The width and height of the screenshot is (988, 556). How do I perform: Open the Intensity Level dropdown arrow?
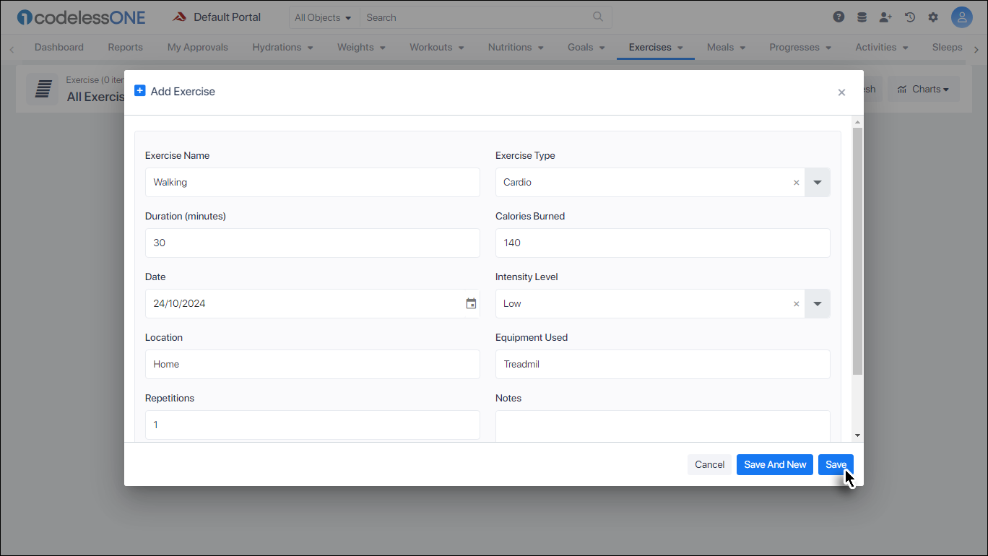[817, 303]
